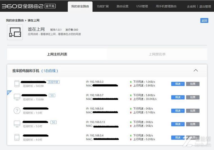The height and width of the screenshot is (150, 214).
Task: Select the 上网主机列表 tab
Action: 57,54
